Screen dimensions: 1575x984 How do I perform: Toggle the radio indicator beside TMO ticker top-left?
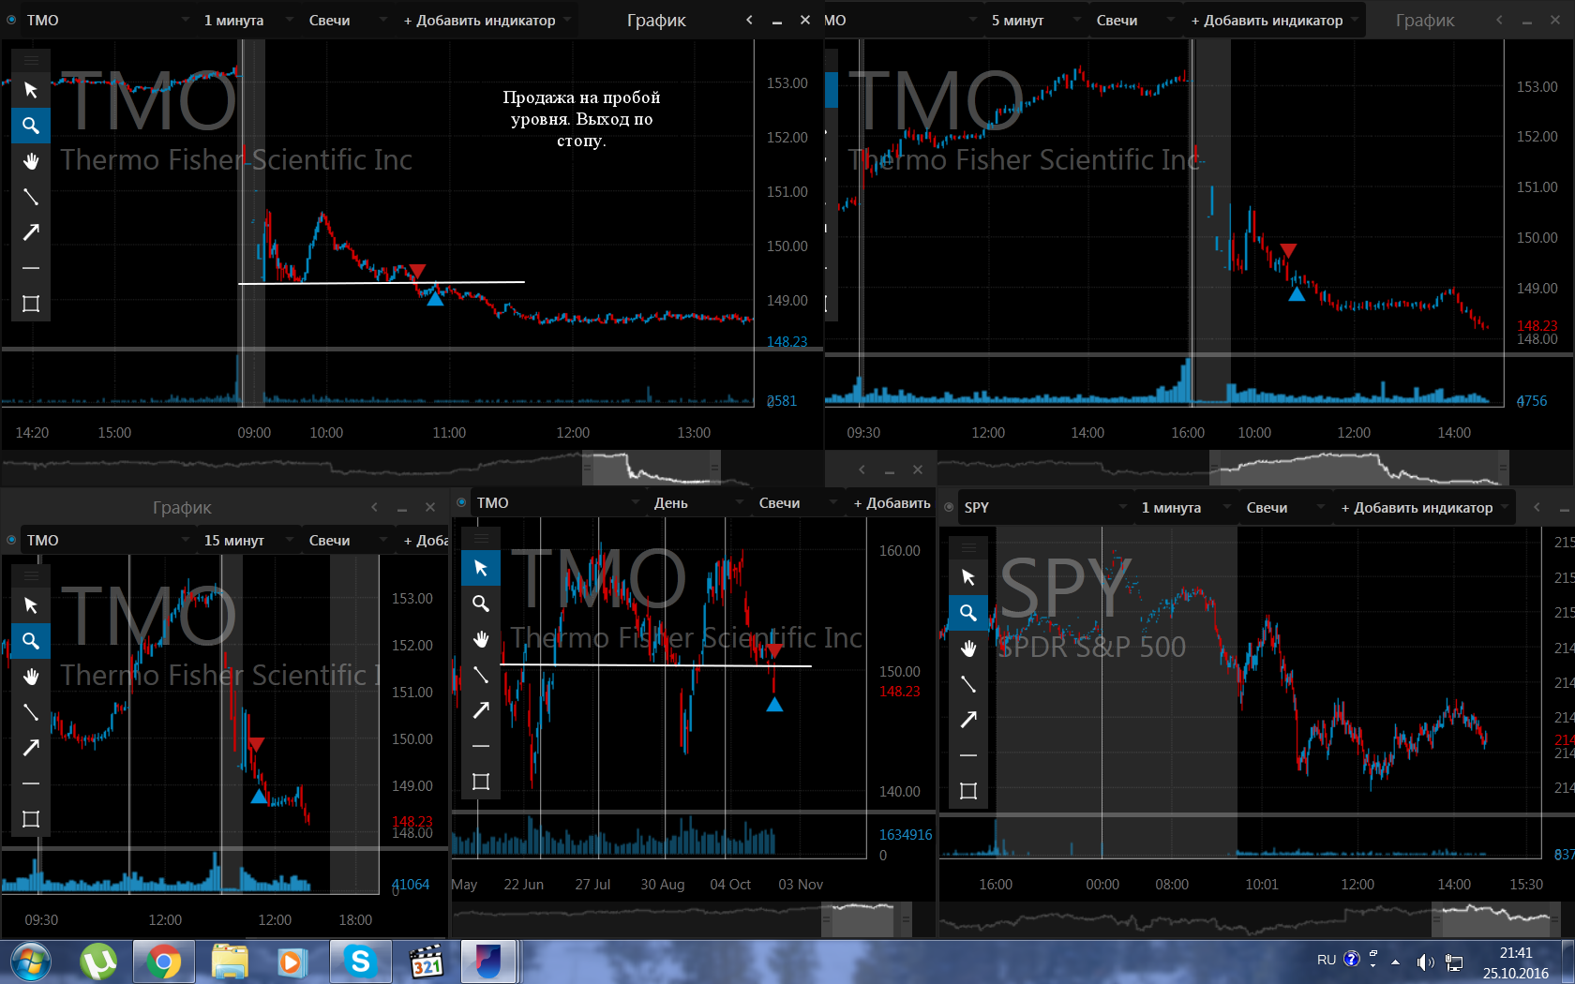(x=12, y=20)
